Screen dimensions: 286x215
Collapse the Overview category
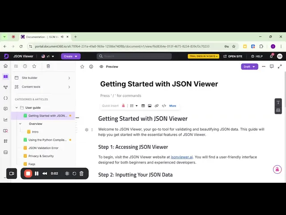tap(20, 124)
